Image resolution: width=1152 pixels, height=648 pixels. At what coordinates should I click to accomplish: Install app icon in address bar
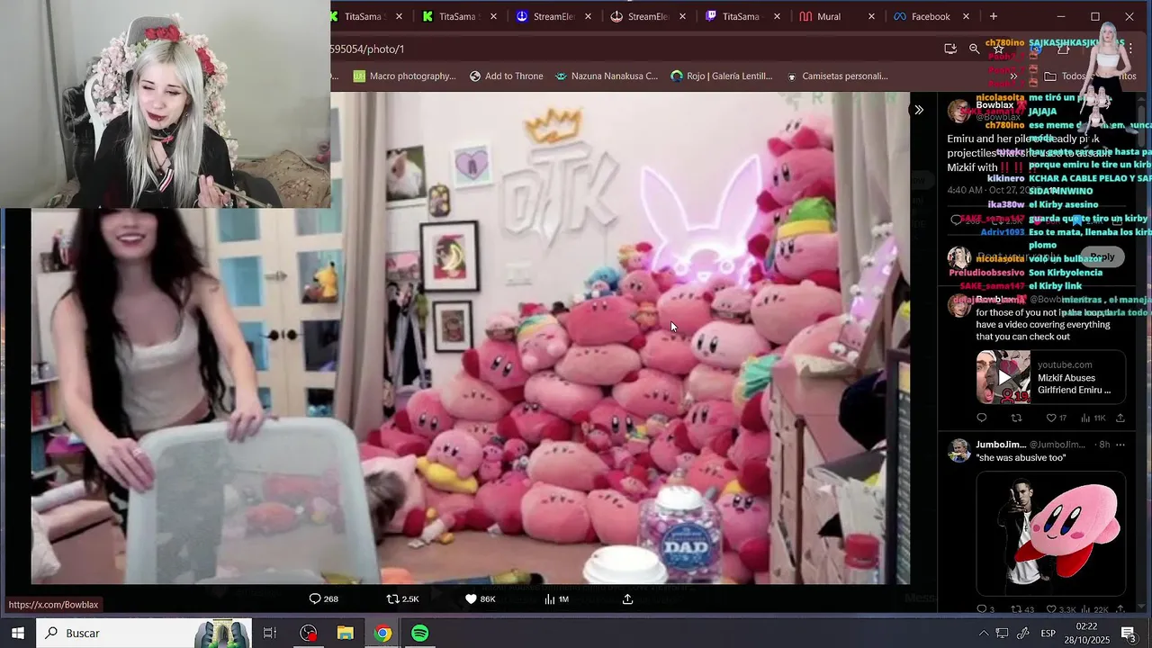(x=950, y=49)
